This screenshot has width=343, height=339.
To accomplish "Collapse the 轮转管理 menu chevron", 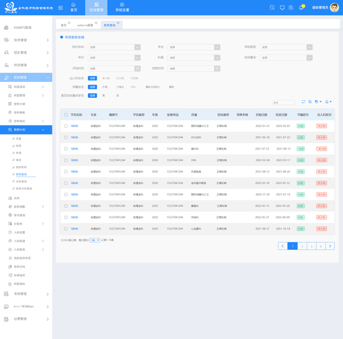I will [48, 77].
